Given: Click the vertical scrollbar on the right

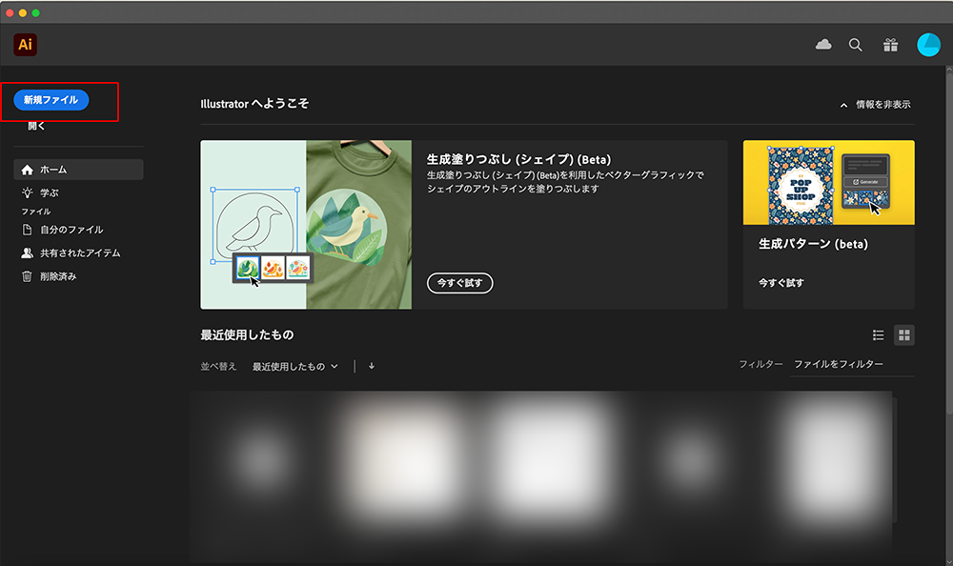Looking at the screenshot, I should (949, 243).
